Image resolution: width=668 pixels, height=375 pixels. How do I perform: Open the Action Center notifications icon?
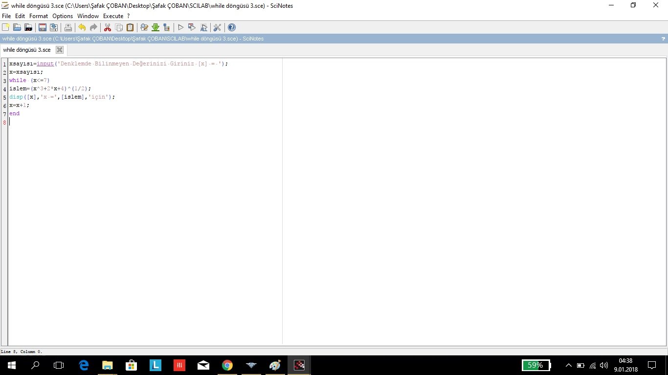tap(651, 365)
